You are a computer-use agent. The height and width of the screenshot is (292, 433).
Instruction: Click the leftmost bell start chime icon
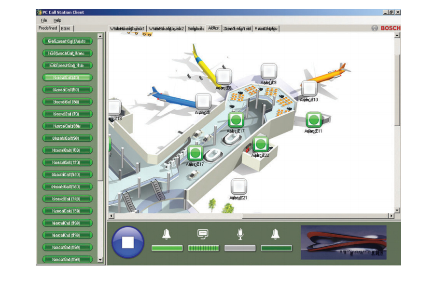pos(167,234)
